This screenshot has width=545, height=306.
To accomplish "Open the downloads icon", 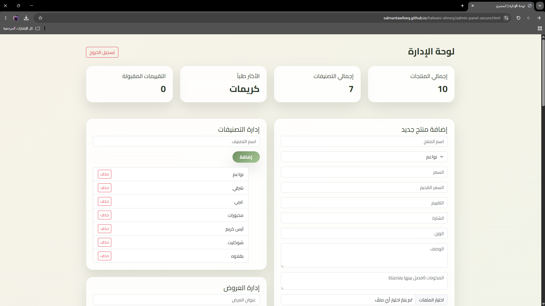I will [26, 18].
